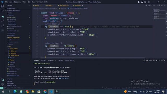This screenshot has width=167, height=94.
Task: Open the Extensions view in activity bar
Action: pos(2,26)
